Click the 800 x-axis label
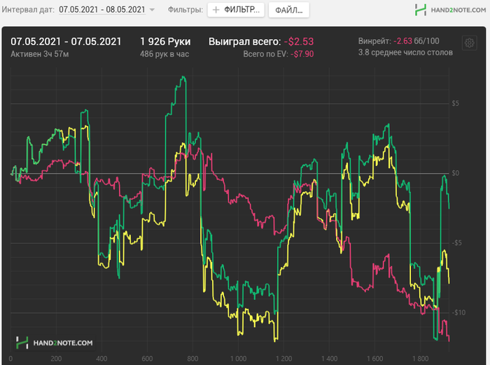 tap(192, 359)
